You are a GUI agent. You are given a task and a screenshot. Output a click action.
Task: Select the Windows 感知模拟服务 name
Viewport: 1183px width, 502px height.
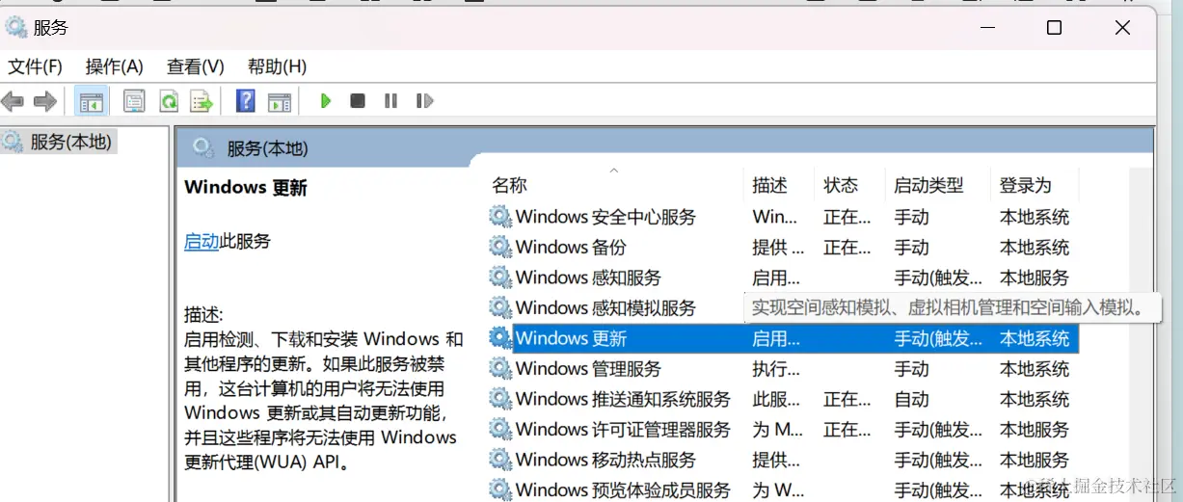605,307
